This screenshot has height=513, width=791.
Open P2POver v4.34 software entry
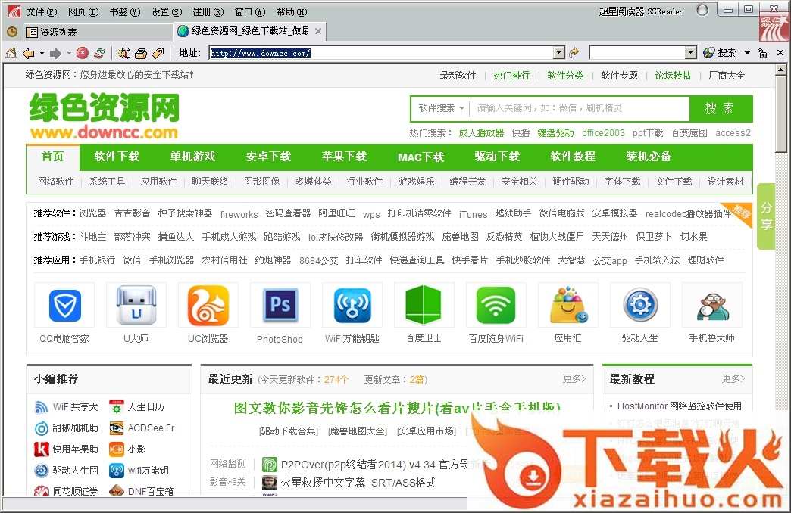point(374,465)
